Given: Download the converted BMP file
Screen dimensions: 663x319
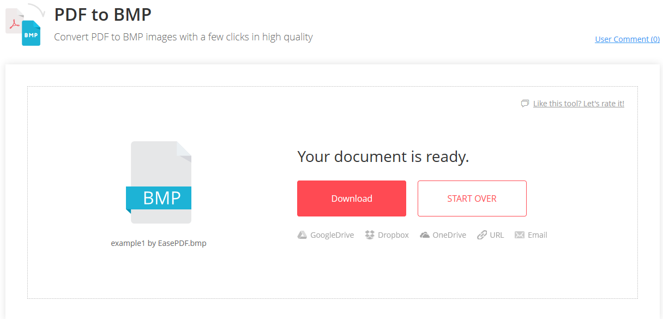Looking at the screenshot, I should [x=351, y=198].
